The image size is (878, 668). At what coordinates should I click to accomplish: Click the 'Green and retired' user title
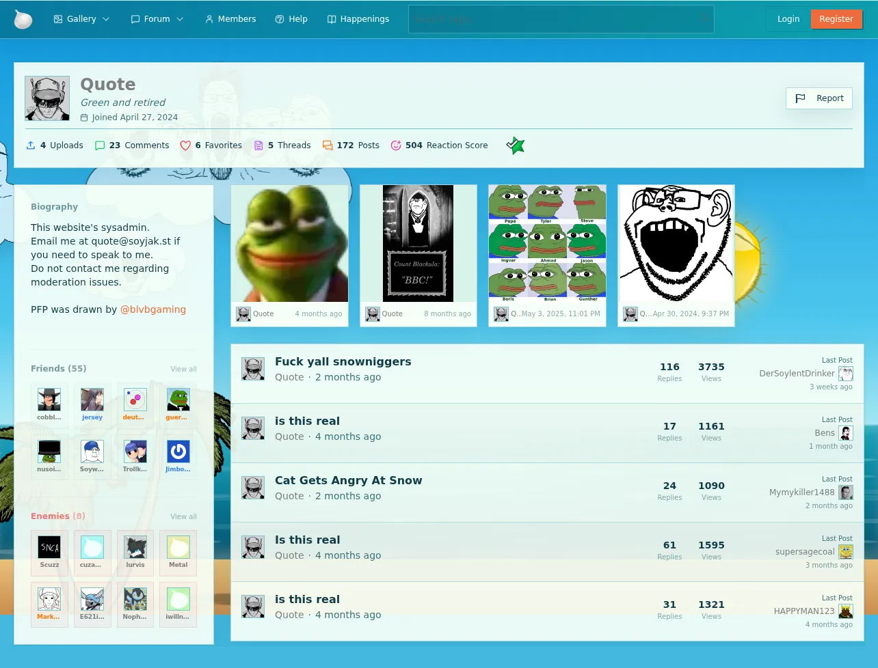123,102
